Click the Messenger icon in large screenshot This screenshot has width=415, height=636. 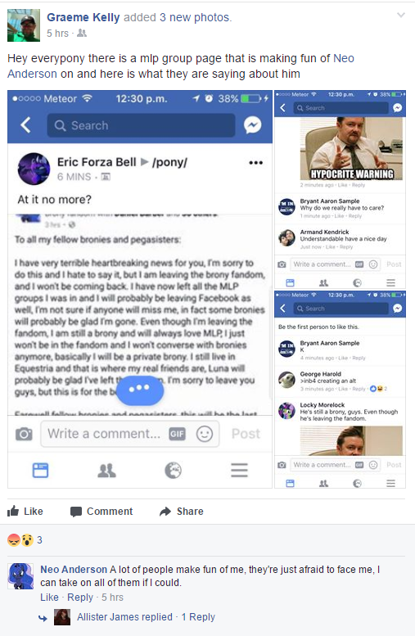point(252,125)
